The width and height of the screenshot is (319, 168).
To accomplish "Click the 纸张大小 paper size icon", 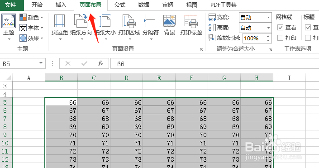I will [105, 21].
